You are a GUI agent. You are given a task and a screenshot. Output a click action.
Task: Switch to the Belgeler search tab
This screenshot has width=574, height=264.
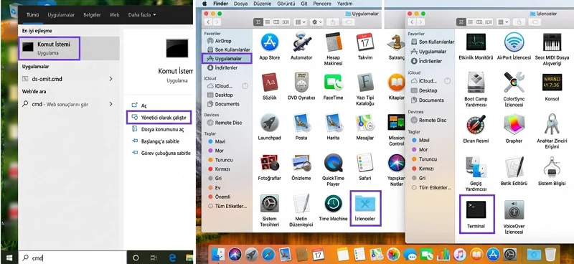coord(92,14)
